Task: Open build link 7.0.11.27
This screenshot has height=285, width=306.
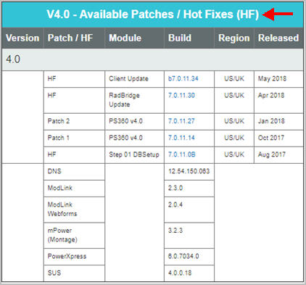Action: point(181,121)
